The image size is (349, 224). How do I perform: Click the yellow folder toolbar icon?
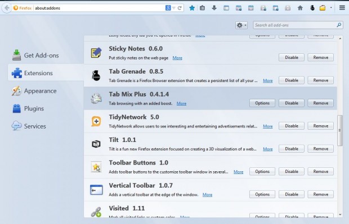pyautogui.click(x=323, y=8)
